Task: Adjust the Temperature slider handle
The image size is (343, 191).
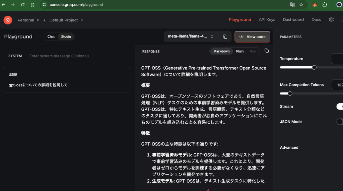Action: click(314, 67)
